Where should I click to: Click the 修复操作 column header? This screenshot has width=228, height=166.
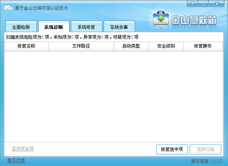(x=203, y=46)
